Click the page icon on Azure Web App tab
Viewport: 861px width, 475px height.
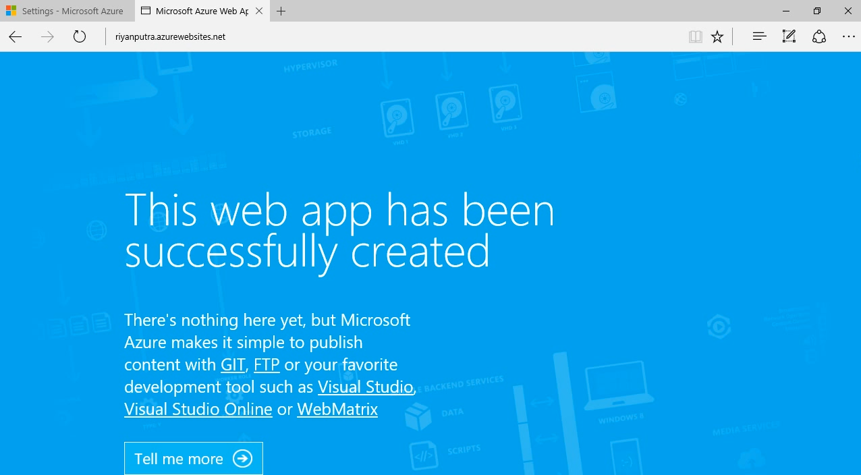tap(145, 11)
